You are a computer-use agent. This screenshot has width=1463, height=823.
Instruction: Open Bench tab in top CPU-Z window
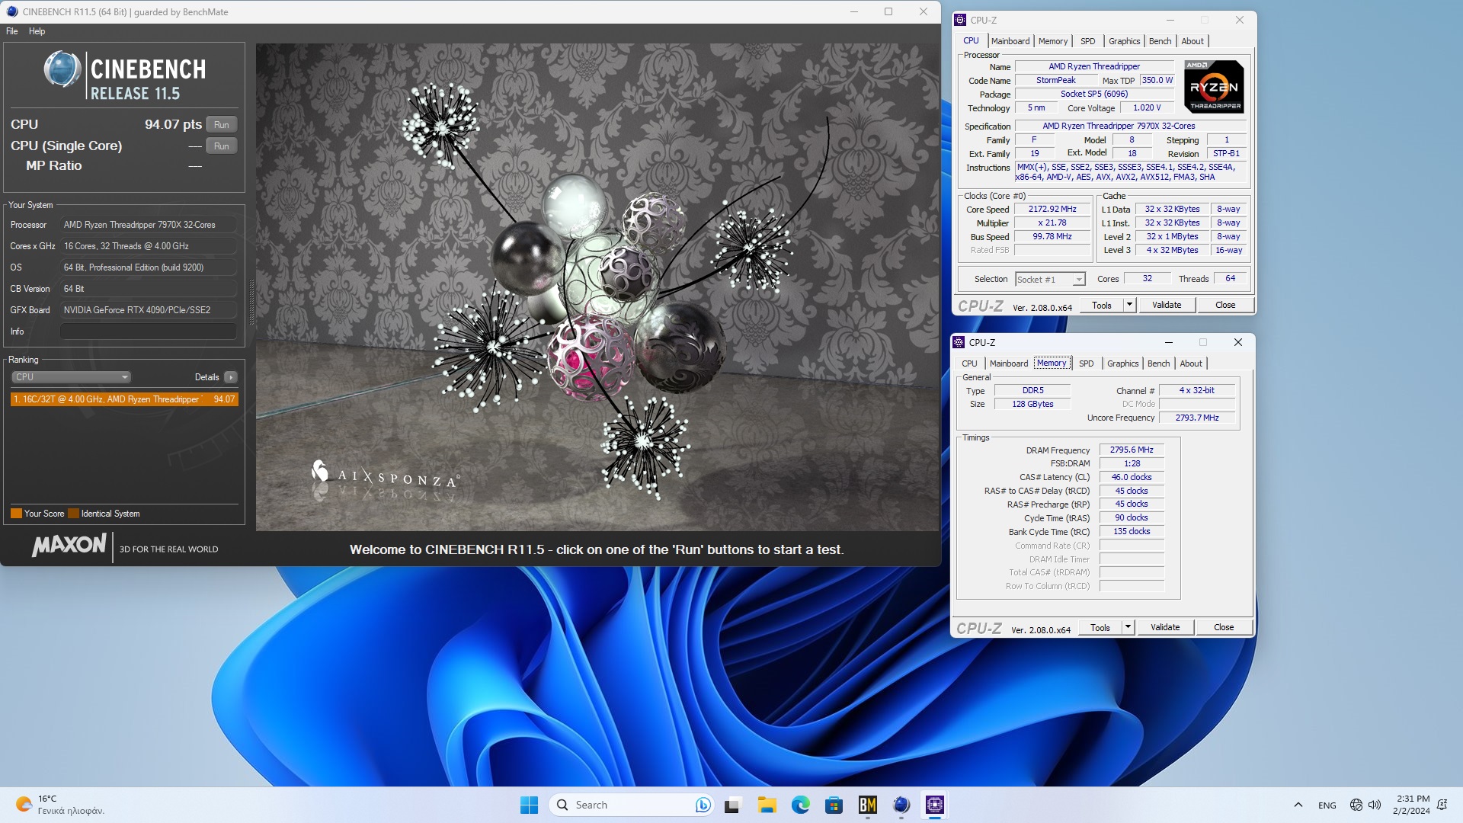click(x=1160, y=41)
